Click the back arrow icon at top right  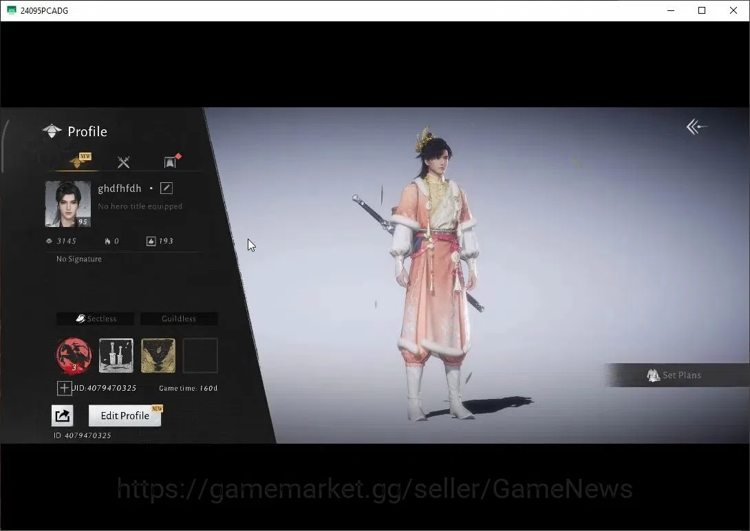click(696, 127)
